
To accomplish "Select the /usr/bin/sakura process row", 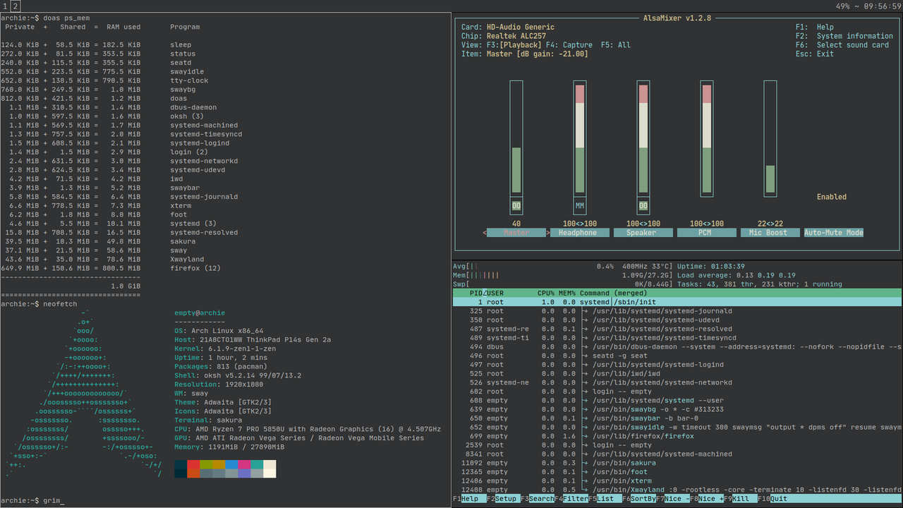I will (677, 463).
